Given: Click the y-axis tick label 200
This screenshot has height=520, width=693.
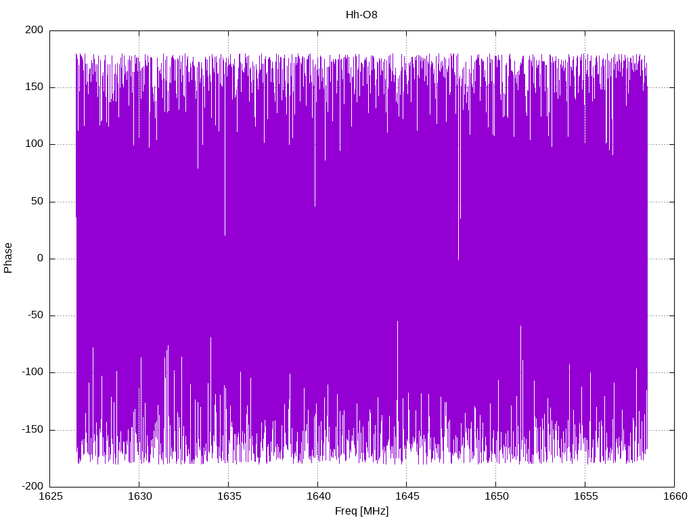Looking at the screenshot, I should pos(35,30).
